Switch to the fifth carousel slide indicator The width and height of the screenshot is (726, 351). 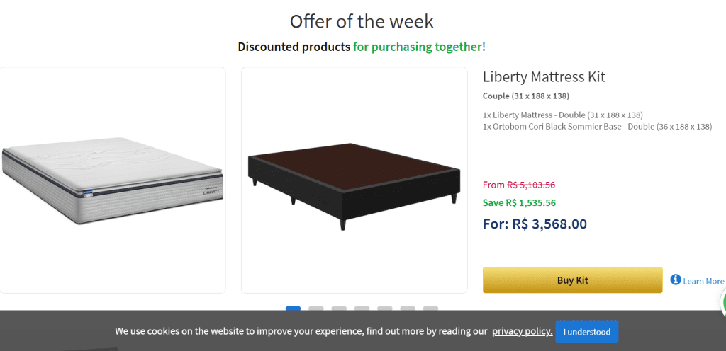(385, 309)
